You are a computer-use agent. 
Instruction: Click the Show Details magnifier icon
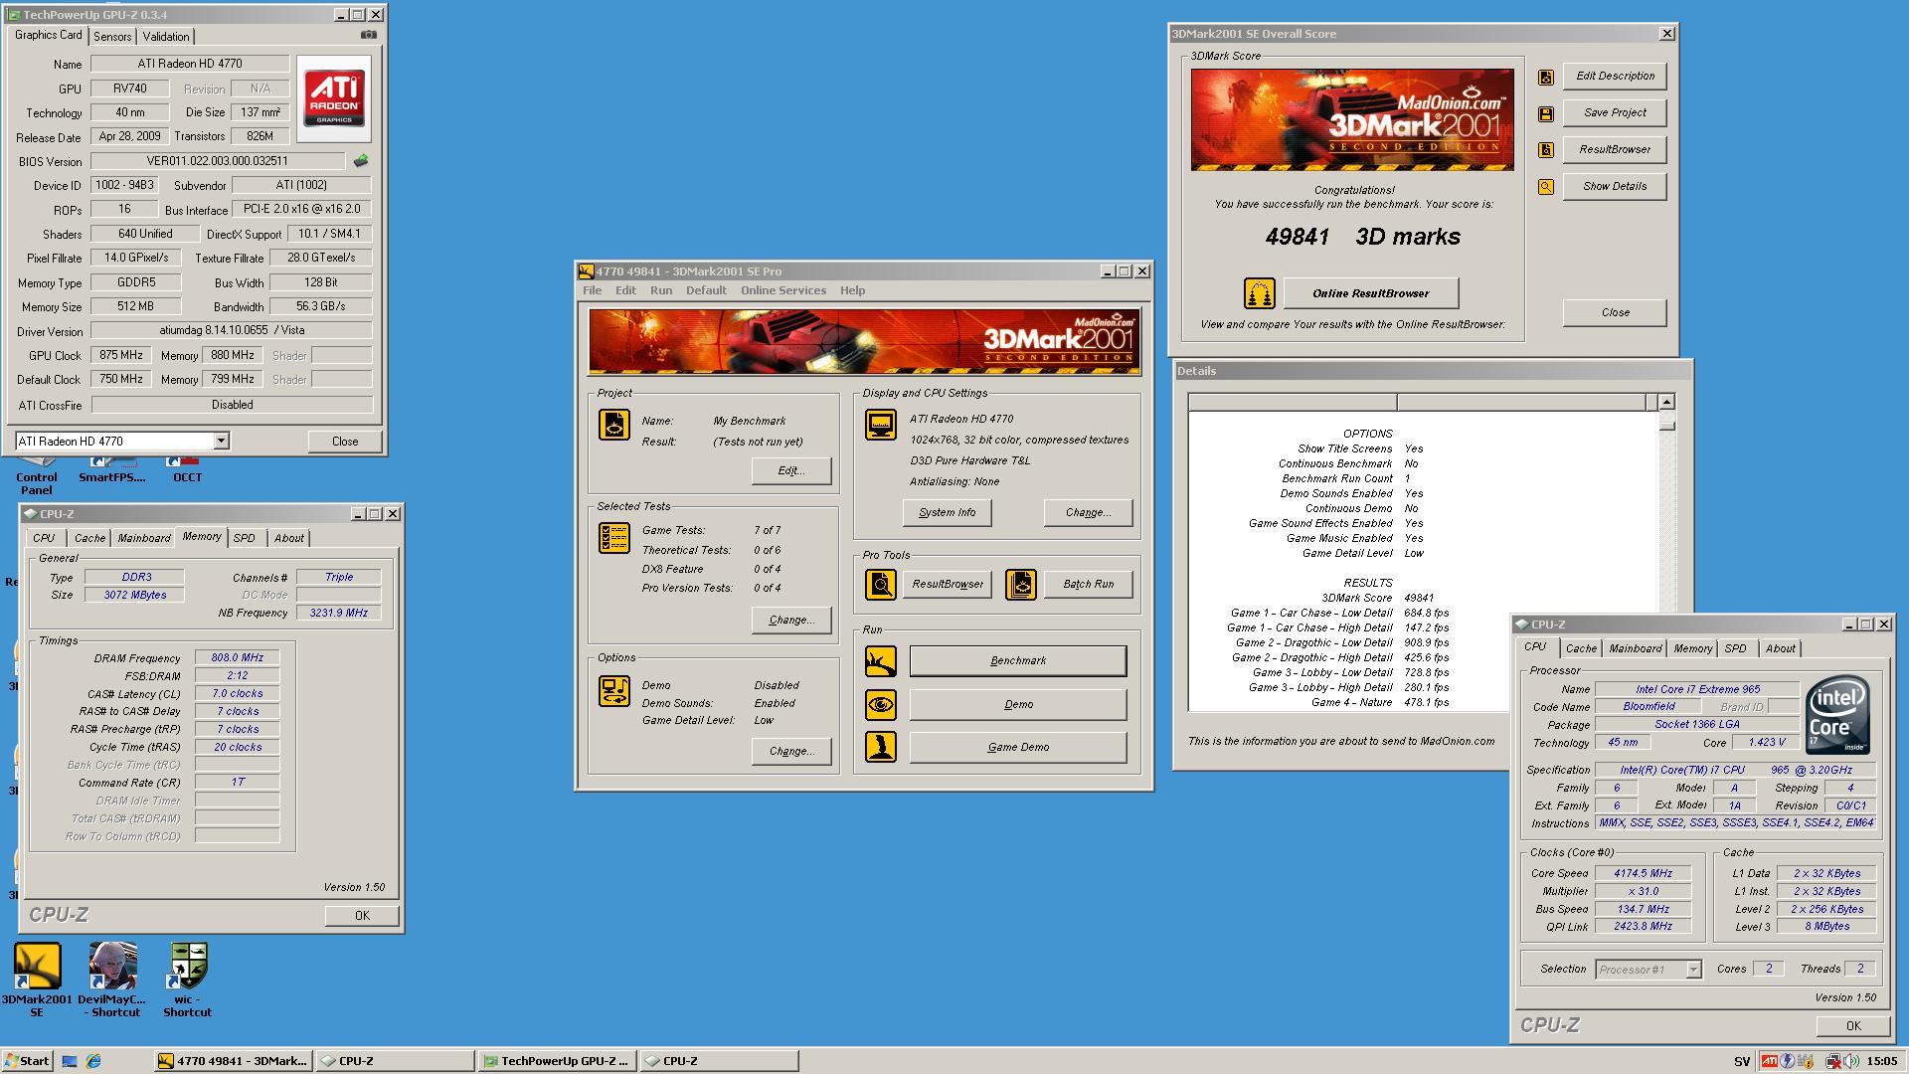[x=1546, y=187]
